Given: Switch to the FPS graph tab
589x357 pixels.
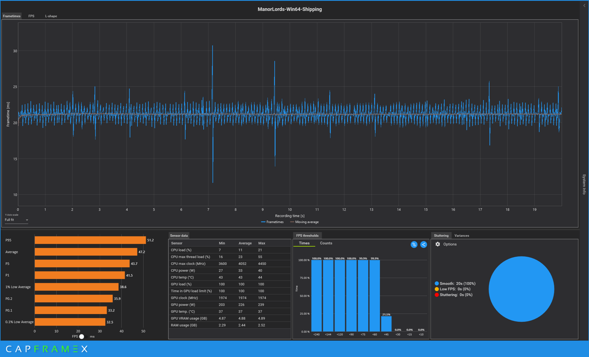Looking at the screenshot, I should point(31,16).
